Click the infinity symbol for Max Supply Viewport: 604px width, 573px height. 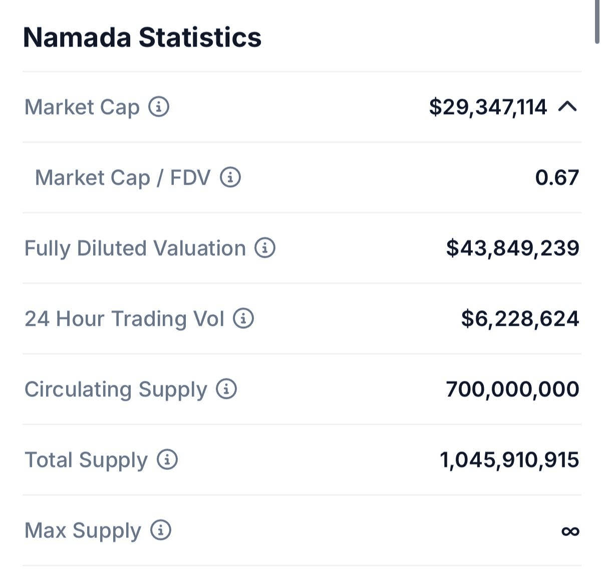(x=570, y=531)
